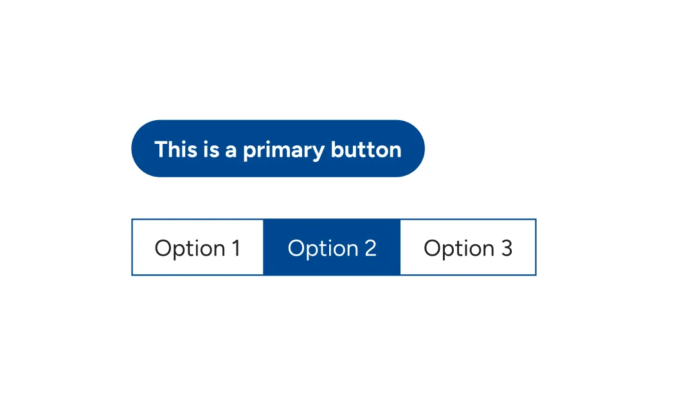Activate the blue pill-shaped primary button
The image size is (684, 397).
pos(278,148)
